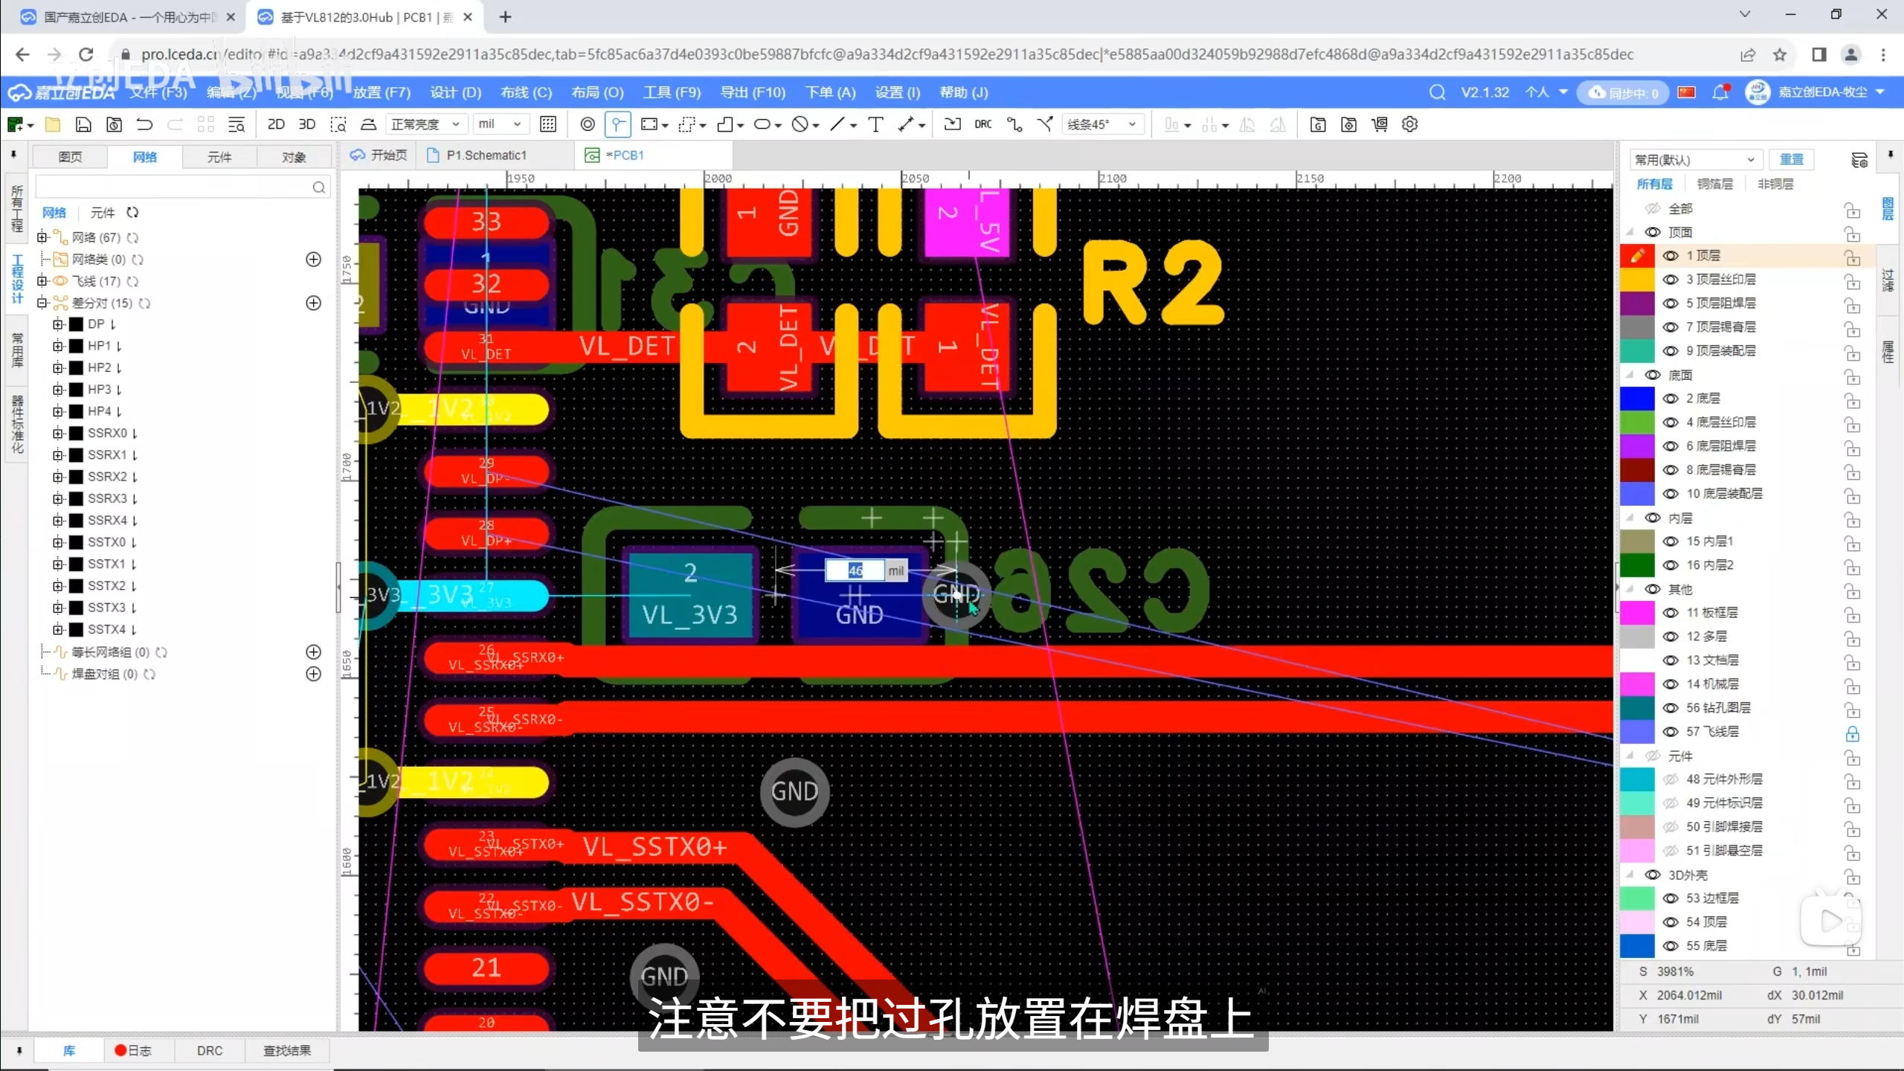This screenshot has width=1904, height=1071.
Task: Click the 重置 button in layer panel
Action: tap(1791, 159)
